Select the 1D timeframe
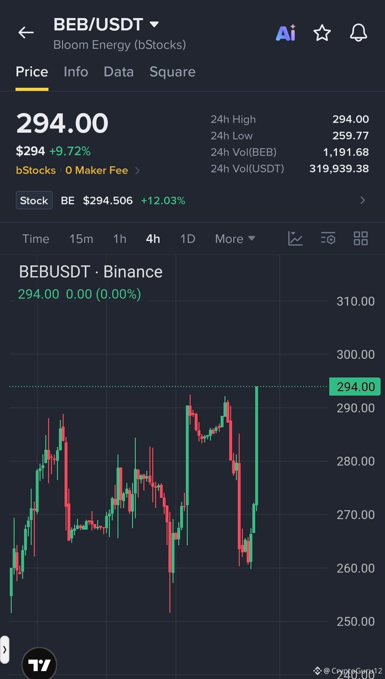Screen dimensions: 385x679 tap(188, 239)
